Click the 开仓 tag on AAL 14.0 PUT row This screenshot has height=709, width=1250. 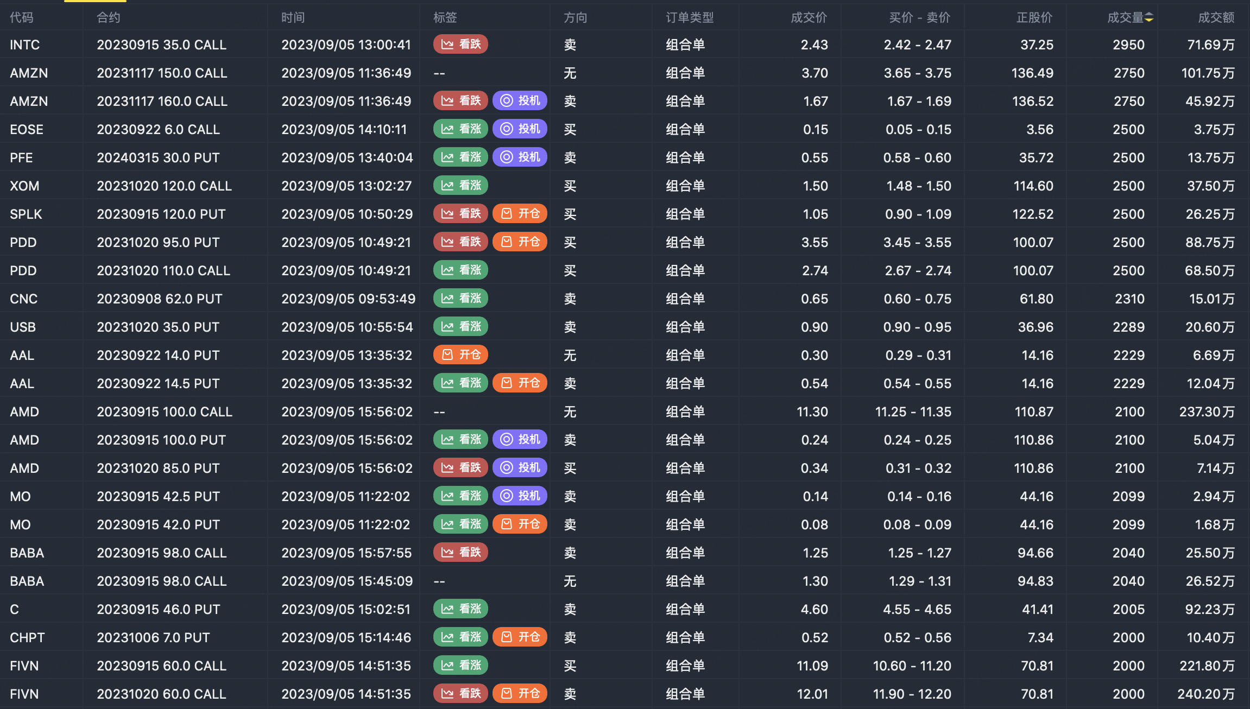tap(460, 355)
